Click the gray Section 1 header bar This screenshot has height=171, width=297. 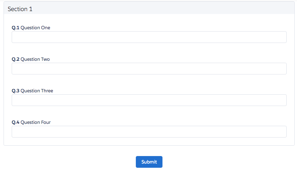(x=149, y=8)
